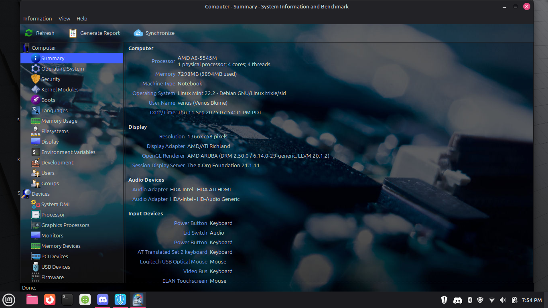Select the Filesystems icon in sidebar
This screenshot has width=548, height=308.
tap(36, 131)
